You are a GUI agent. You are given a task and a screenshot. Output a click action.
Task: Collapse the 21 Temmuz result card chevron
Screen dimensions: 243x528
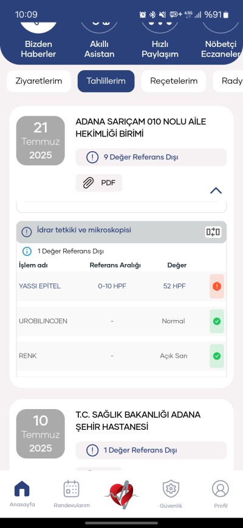coord(216,191)
